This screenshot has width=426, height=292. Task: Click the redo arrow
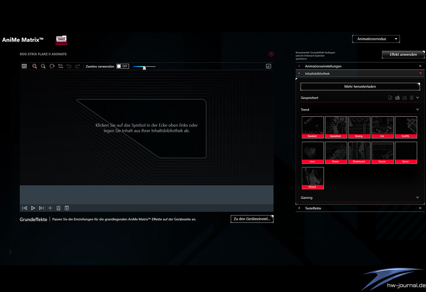(x=77, y=66)
